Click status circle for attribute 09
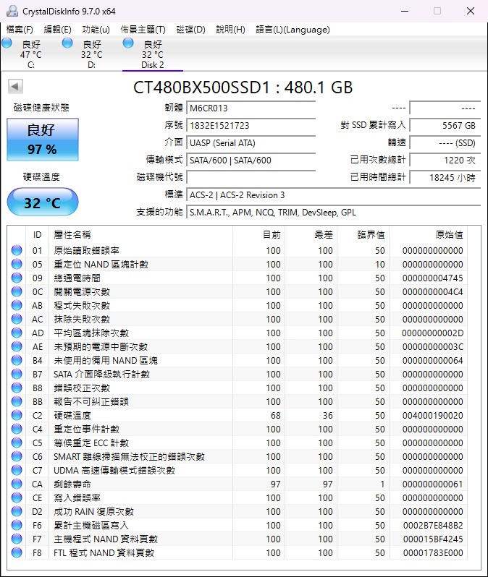 coord(17,278)
